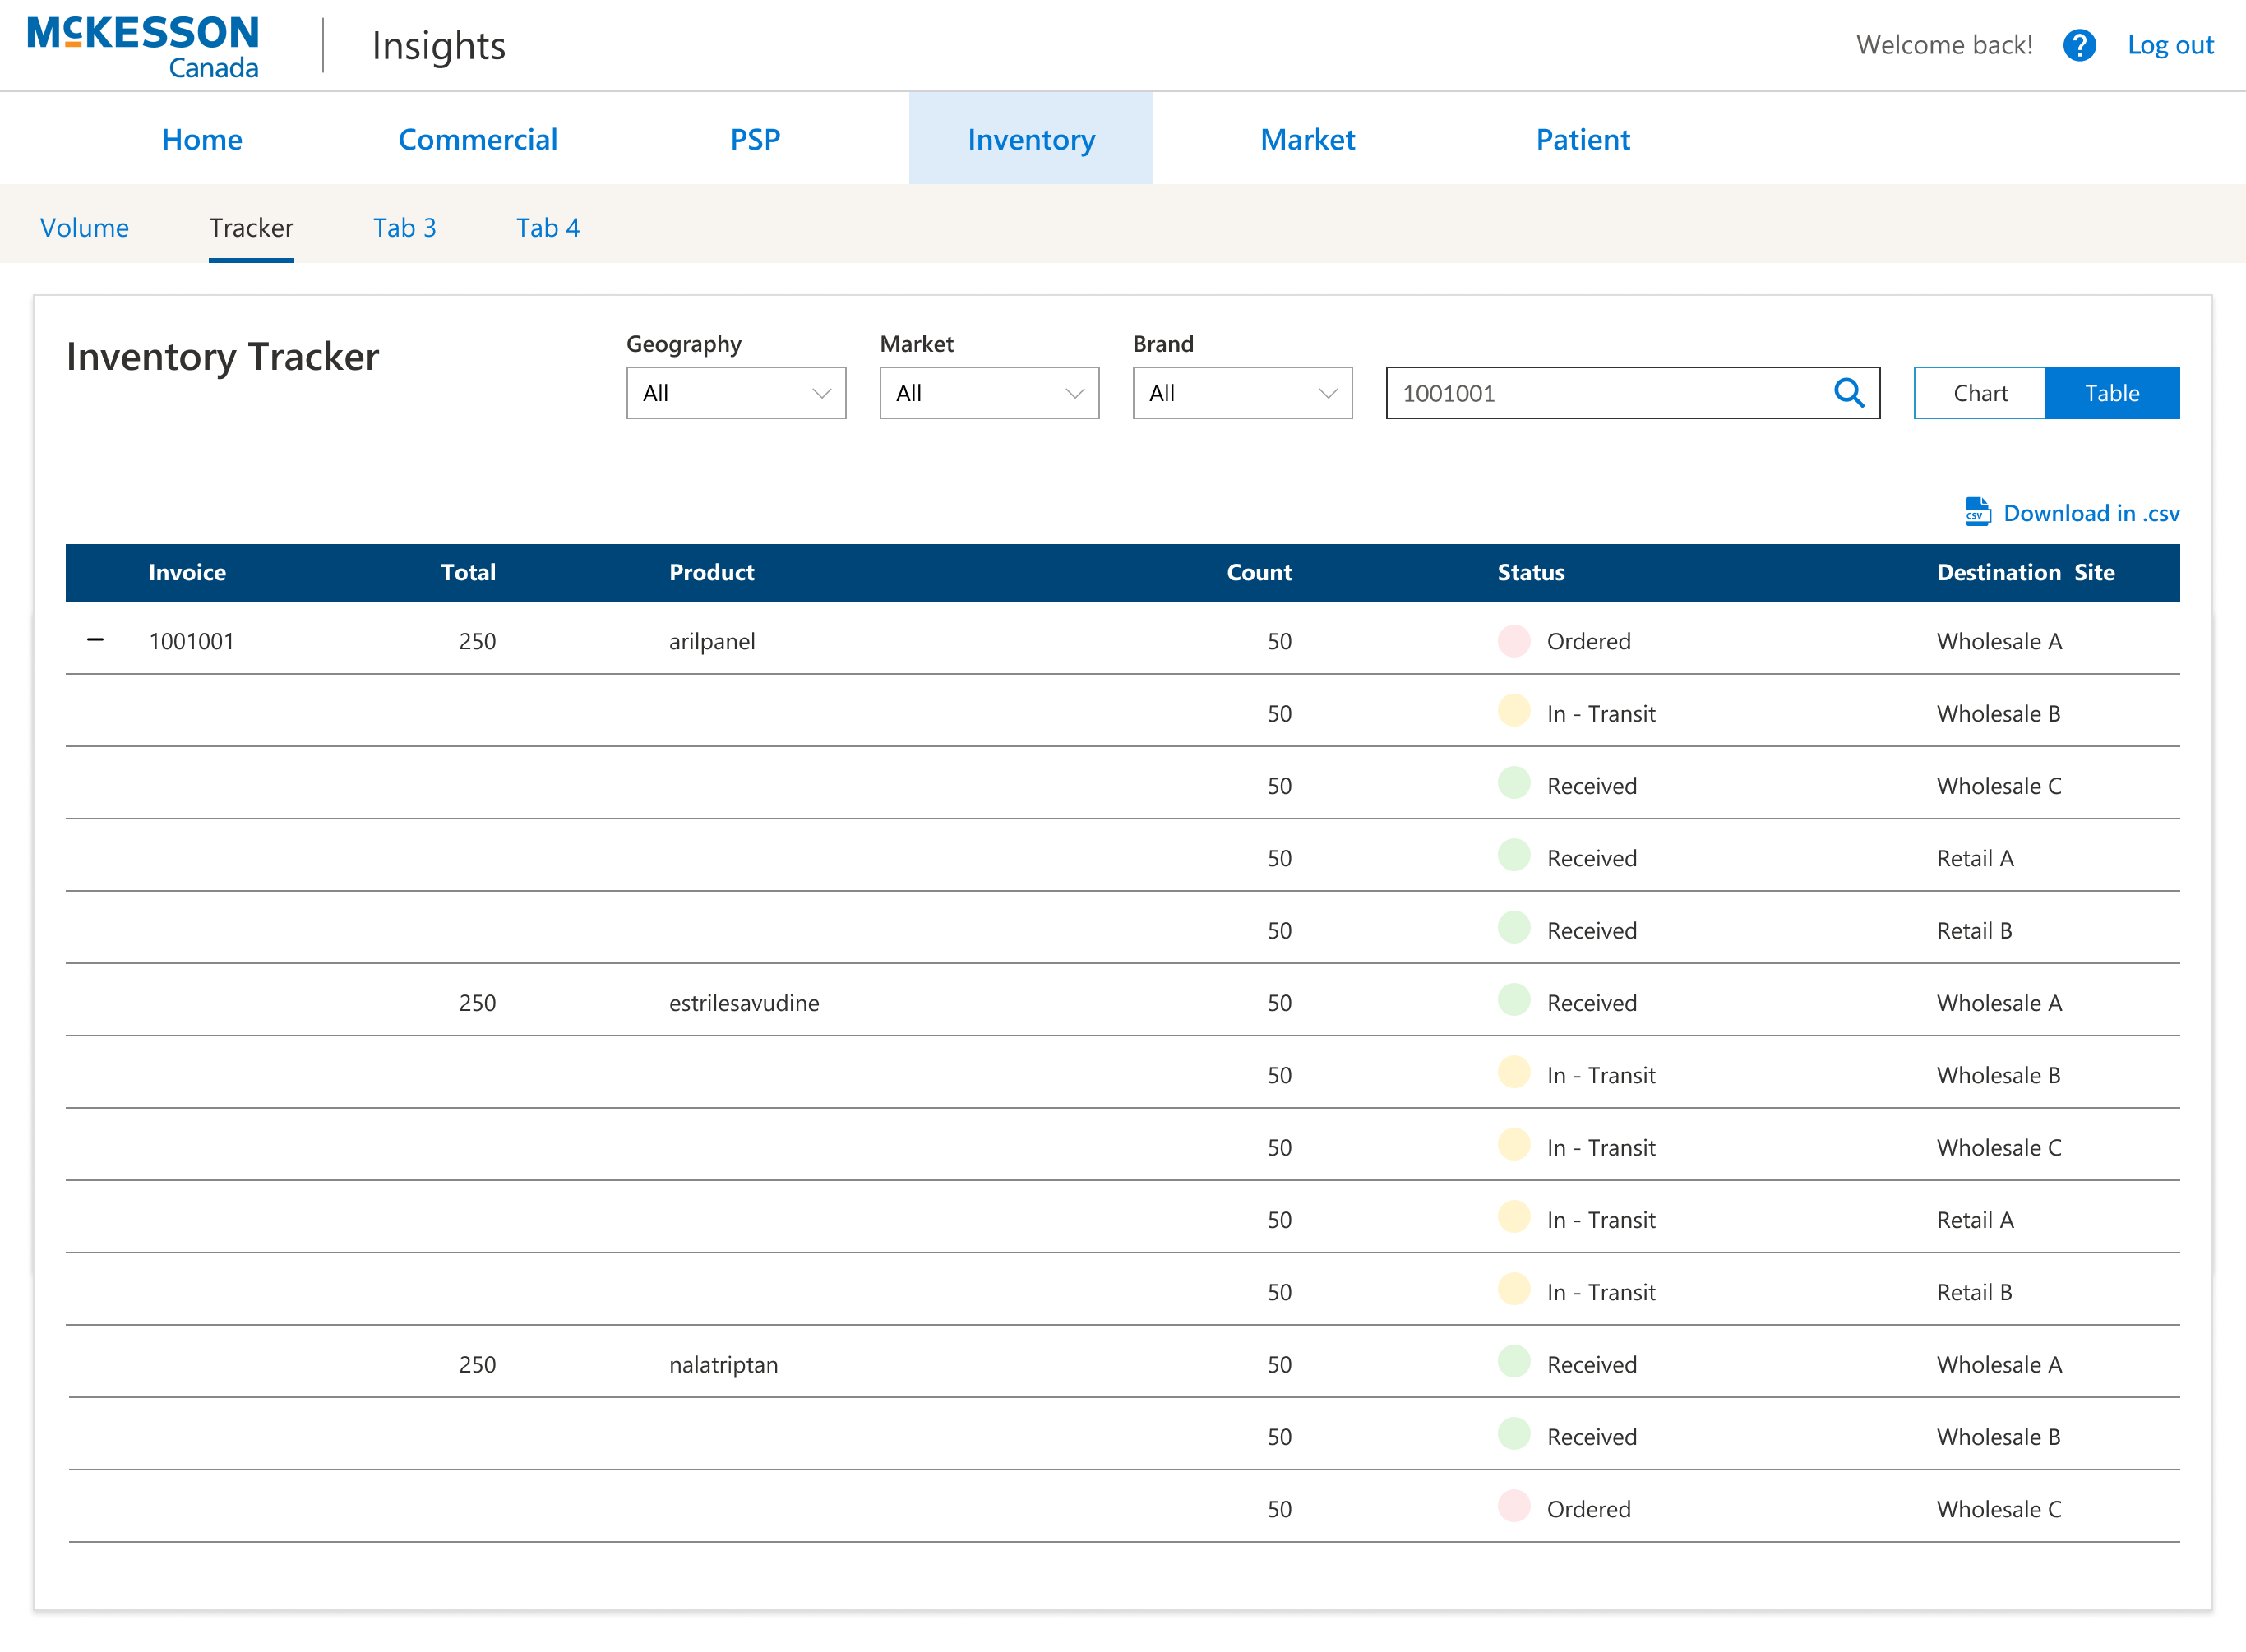Click the red Ordered status dot for Wholesale A
The height and width of the screenshot is (1652, 2246).
click(1513, 641)
